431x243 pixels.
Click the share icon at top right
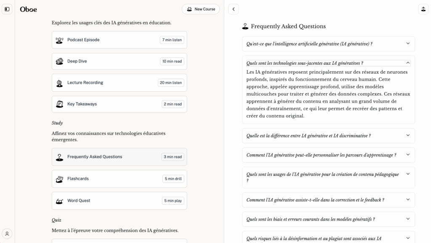click(423, 9)
